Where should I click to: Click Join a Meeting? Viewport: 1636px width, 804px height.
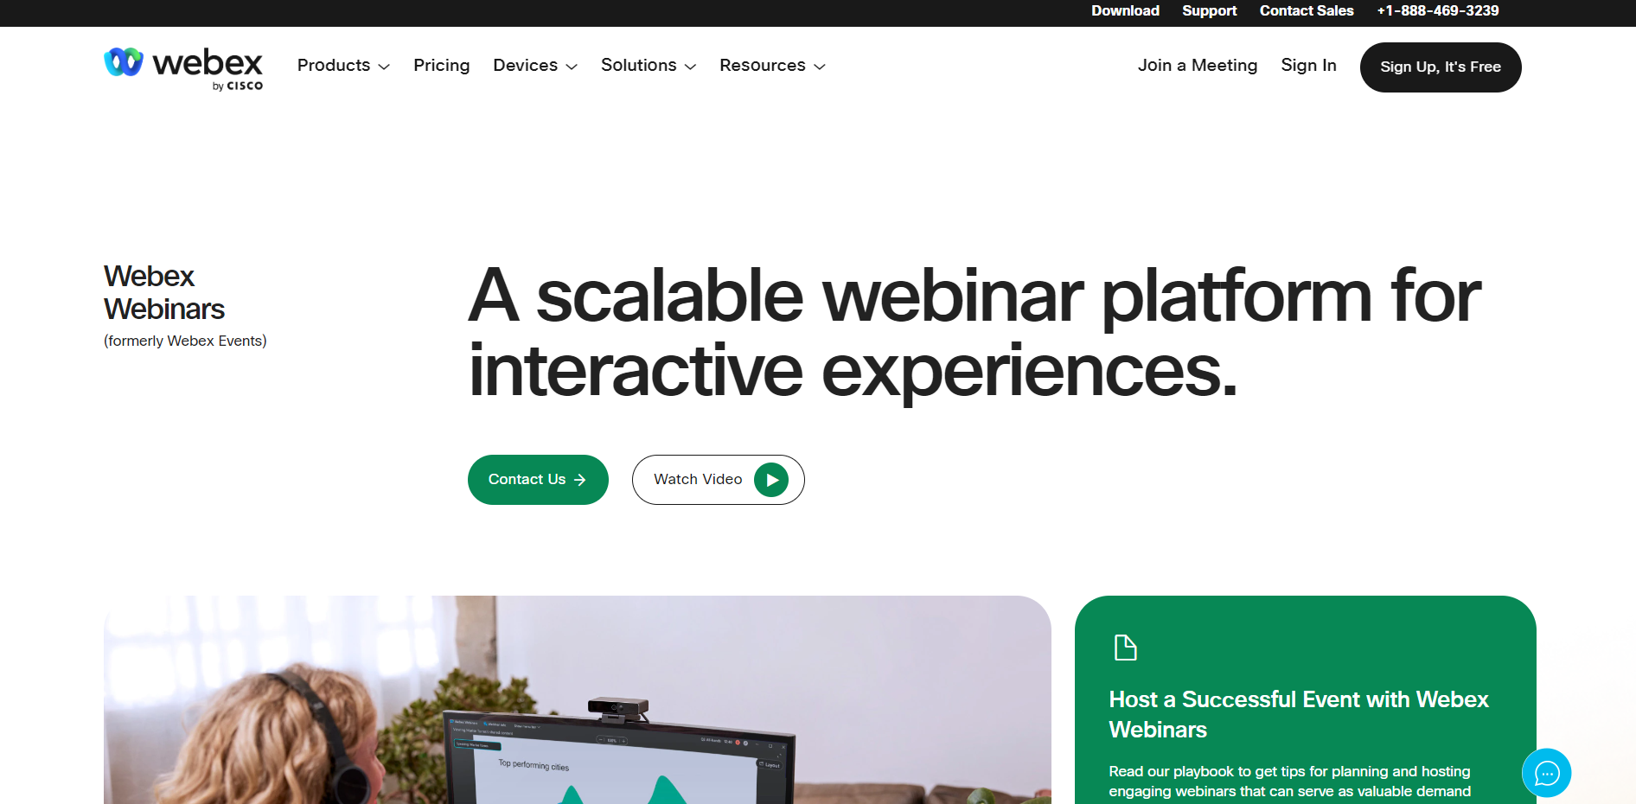pyautogui.click(x=1198, y=66)
